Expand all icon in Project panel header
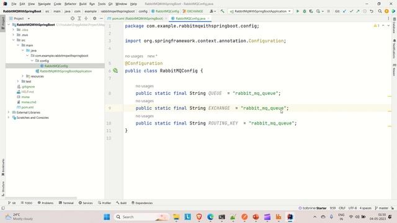397x223 pixels. (79, 19)
